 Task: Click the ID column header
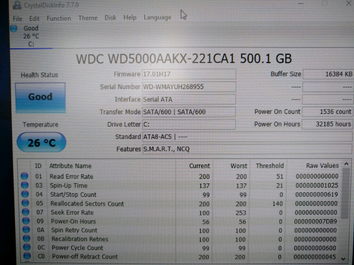pyautogui.click(x=38, y=166)
